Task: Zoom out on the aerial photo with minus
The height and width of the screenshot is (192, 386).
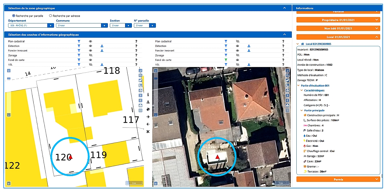Action: click(x=156, y=115)
